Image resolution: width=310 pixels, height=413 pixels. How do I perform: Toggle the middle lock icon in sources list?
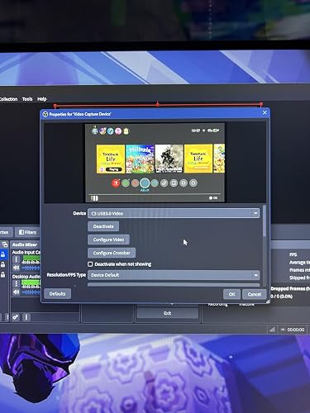(x=2, y=264)
